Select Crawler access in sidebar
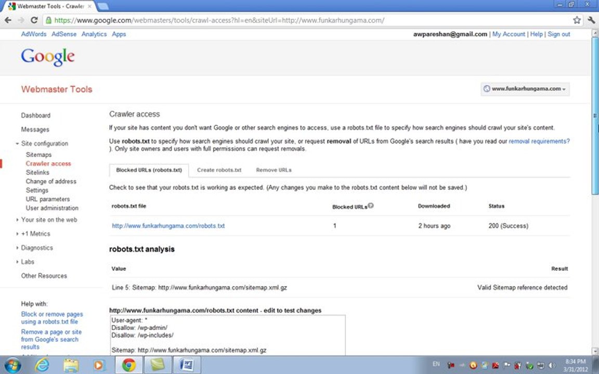This screenshot has height=374, width=599. tap(48, 163)
